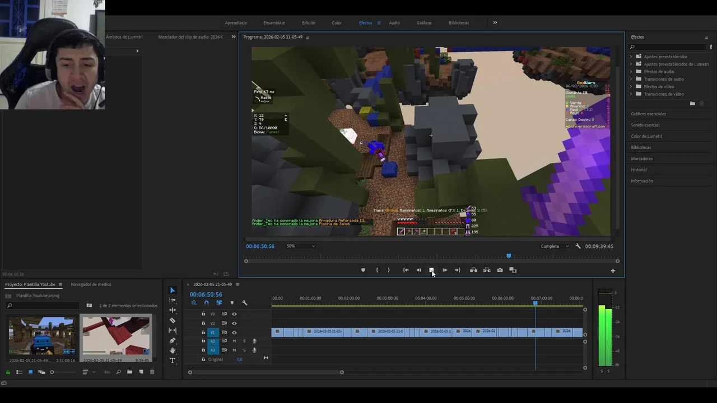Select the Type text tool
Image resolution: width=717 pixels, height=403 pixels.
pyautogui.click(x=173, y=360)
